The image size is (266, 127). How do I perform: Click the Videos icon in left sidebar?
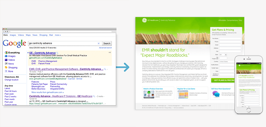pos(6,60)
